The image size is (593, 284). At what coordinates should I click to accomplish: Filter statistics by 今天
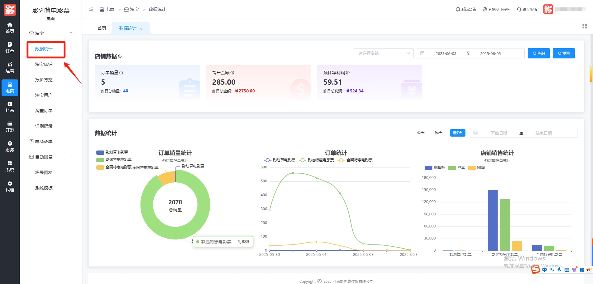421,133
